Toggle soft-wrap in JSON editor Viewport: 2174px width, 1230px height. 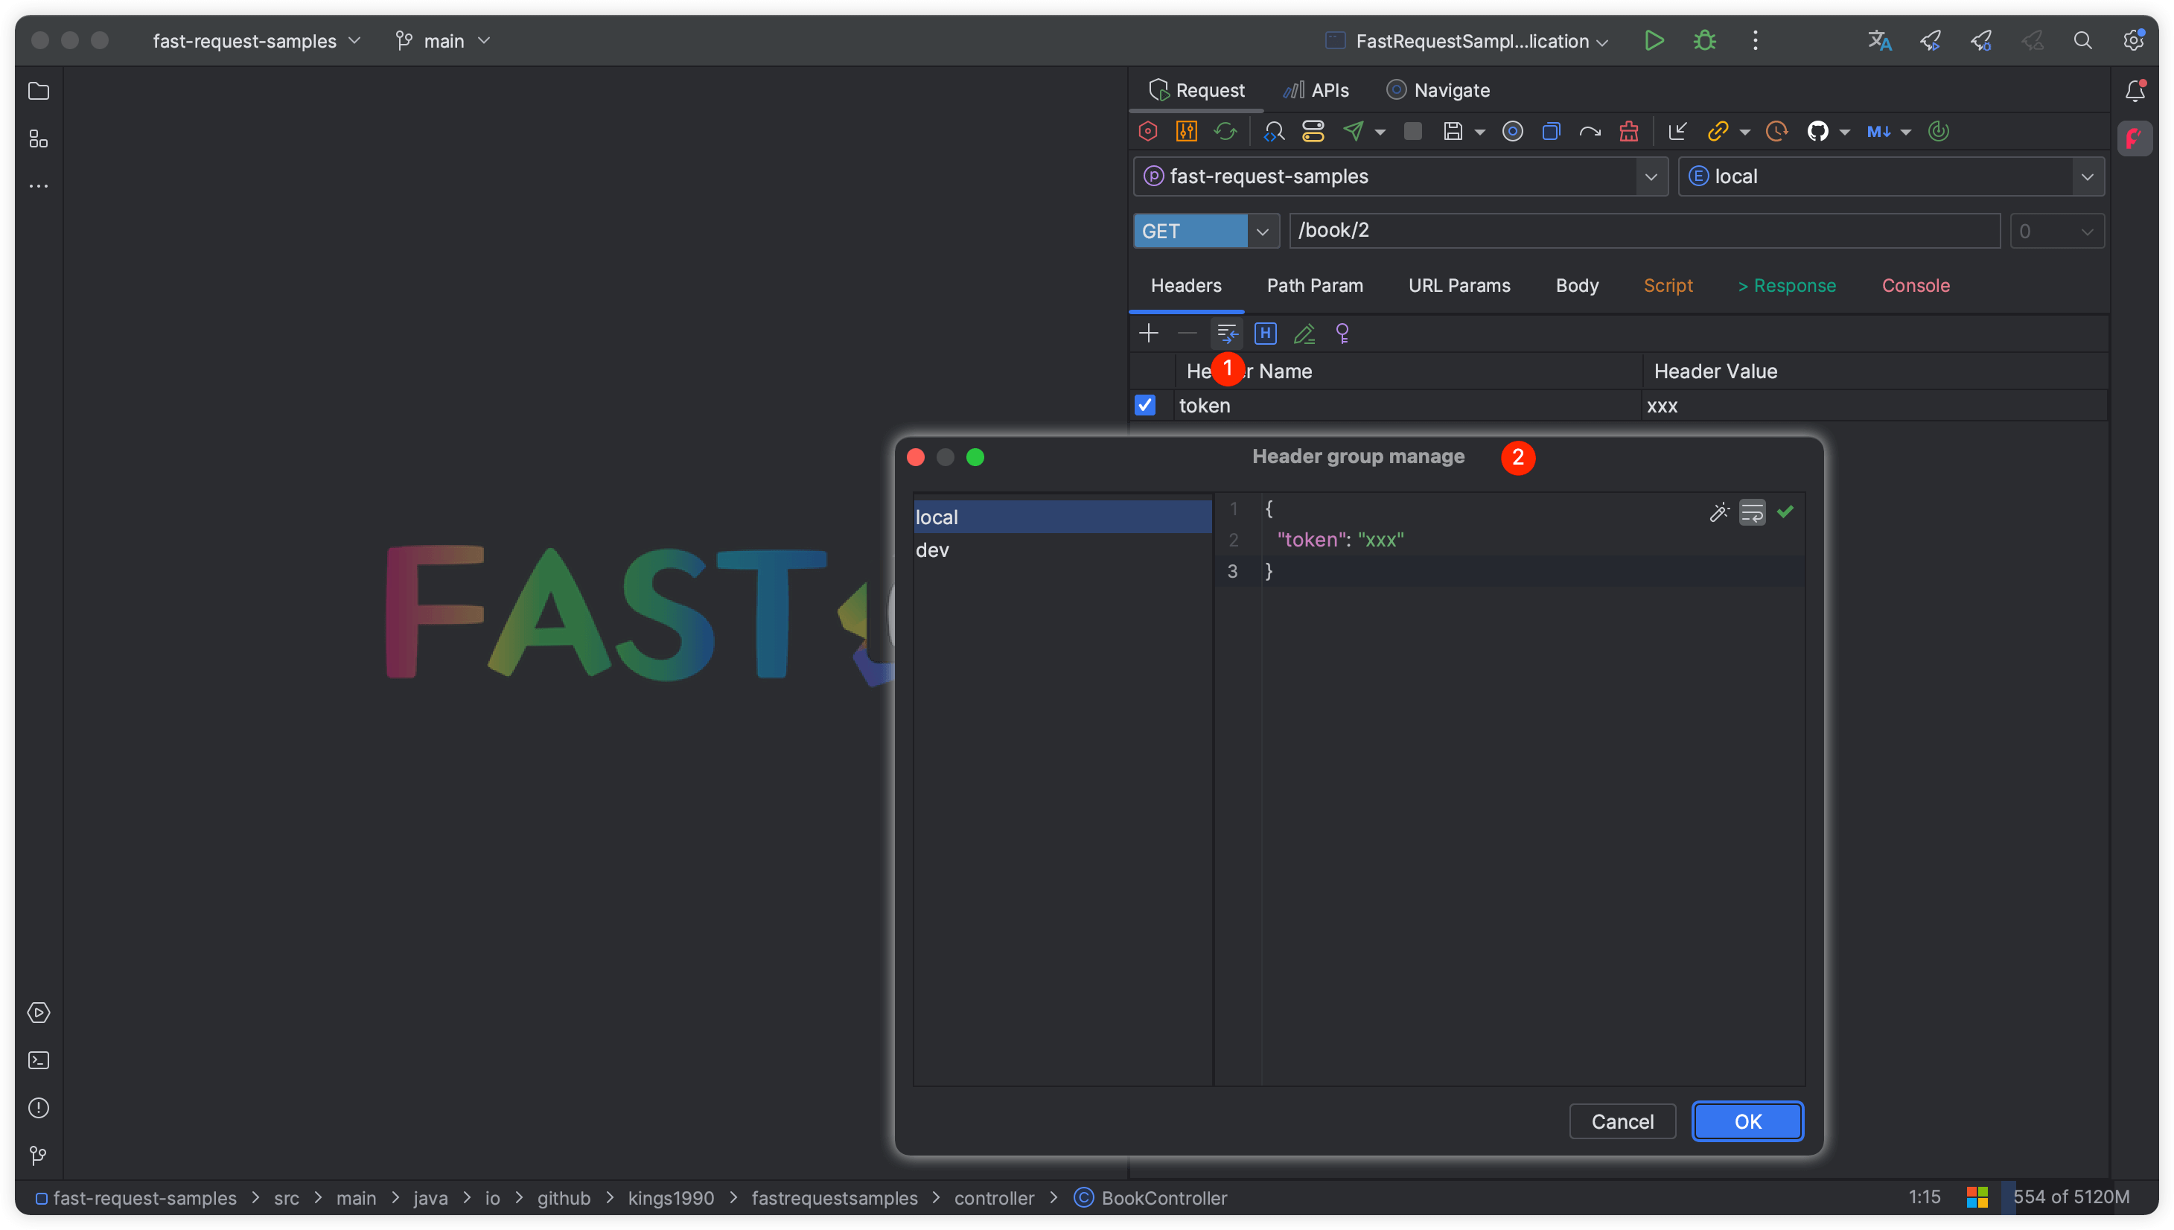1752,513
